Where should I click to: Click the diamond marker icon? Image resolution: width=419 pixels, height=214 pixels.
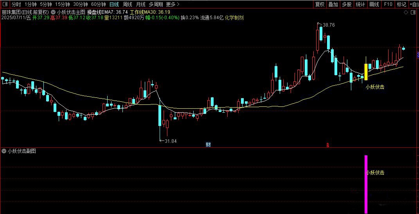(406, 12)
